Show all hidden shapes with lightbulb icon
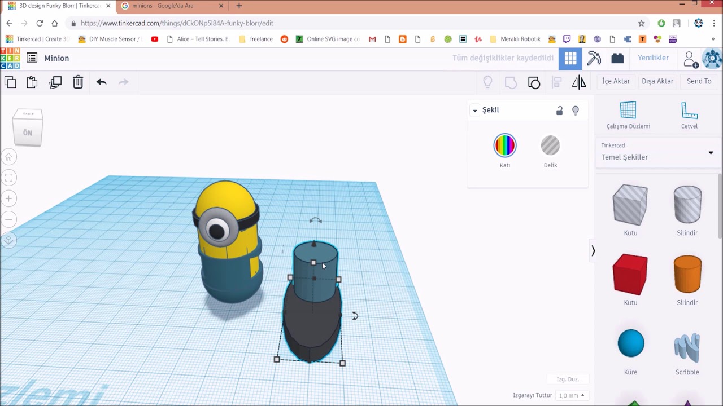The image size is (723, 406). (x=487, y=82)
